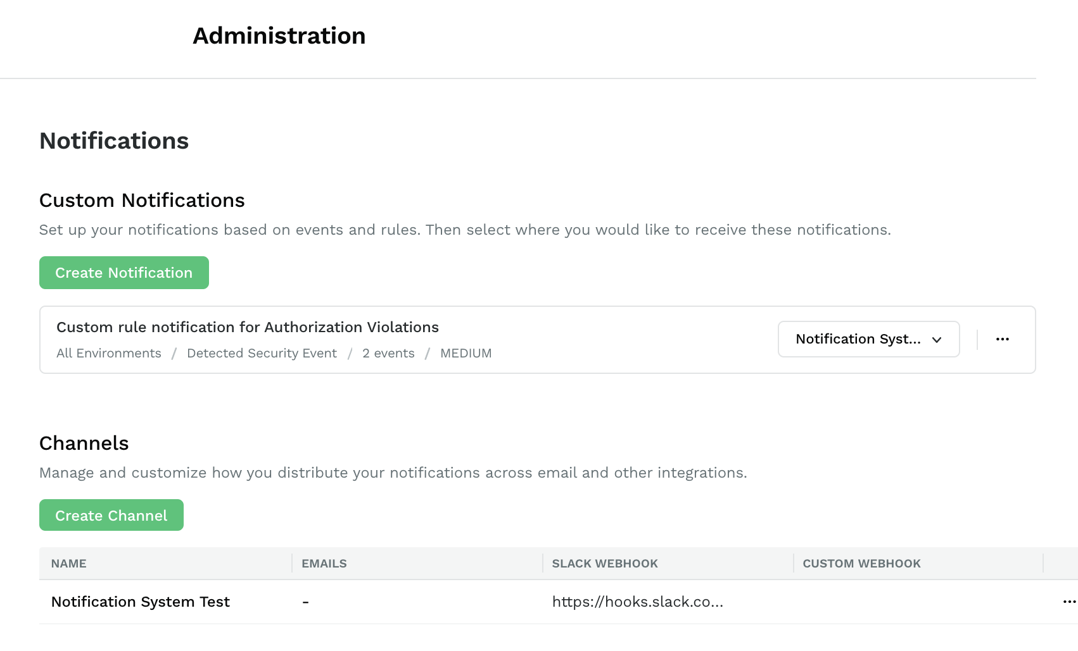Image resolution: width=1078 pixels, height=651 pixels.
Task: Click the Custom Notifications section heading
Action: pos(142,201)
